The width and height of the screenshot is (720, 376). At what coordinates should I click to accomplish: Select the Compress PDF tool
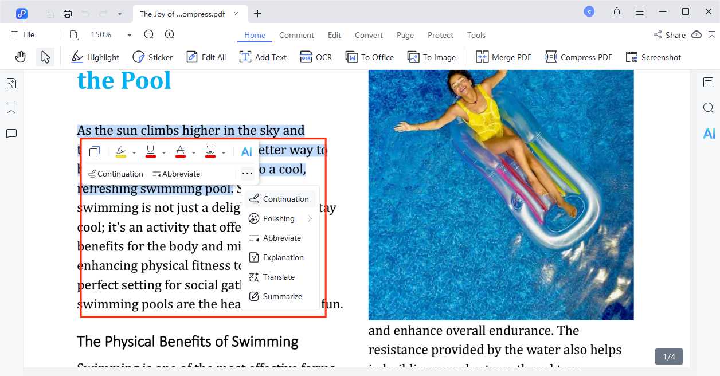578,57
